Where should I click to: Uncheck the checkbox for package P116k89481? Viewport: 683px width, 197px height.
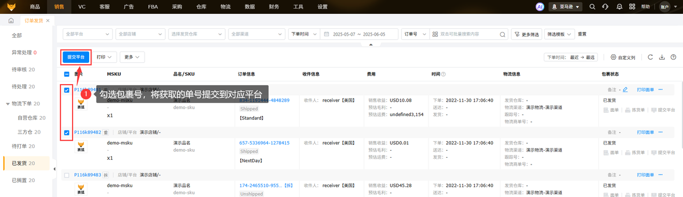67,90
